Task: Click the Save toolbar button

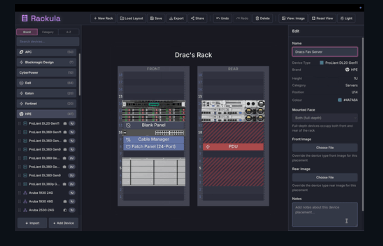Action: tap(156, 18)
